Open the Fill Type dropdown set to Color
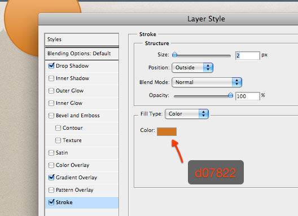Screen dimensions: 298x216 pyautogui.click(x=187, y=114)
